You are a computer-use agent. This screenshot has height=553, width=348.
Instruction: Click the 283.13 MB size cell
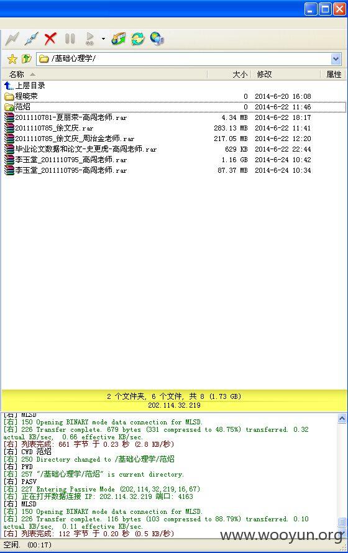(x=231, y=128)
